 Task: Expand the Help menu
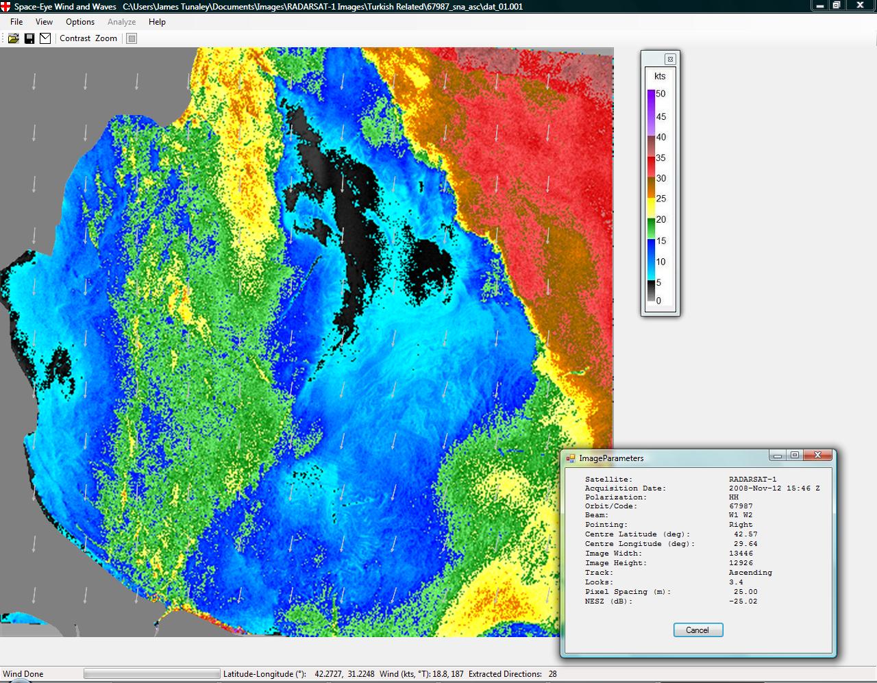tap(157, 22)
